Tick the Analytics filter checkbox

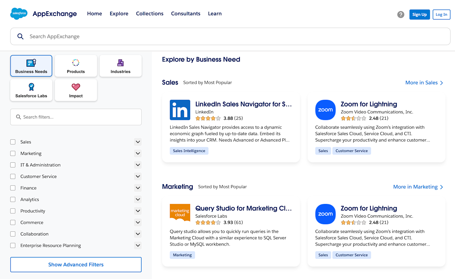tap(13, 199)
